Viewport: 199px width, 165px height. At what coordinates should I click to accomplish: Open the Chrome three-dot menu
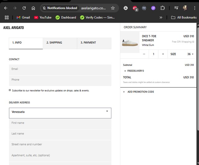[x=195, y=8]
